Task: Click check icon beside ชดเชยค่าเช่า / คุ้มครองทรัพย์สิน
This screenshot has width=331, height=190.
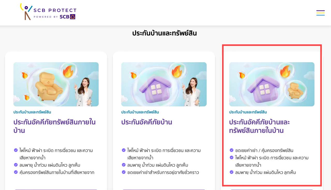Action: coord(231,150)
